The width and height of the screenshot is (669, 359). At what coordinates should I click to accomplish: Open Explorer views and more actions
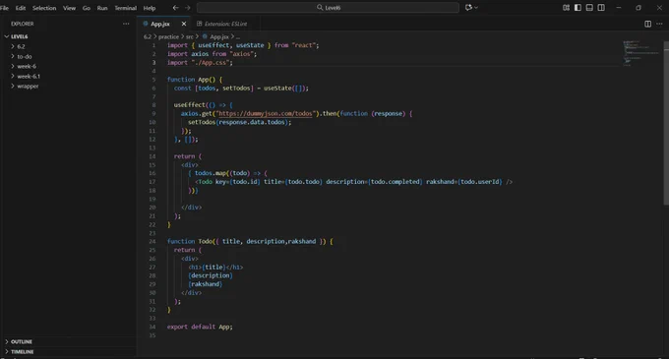pos(126,24)
